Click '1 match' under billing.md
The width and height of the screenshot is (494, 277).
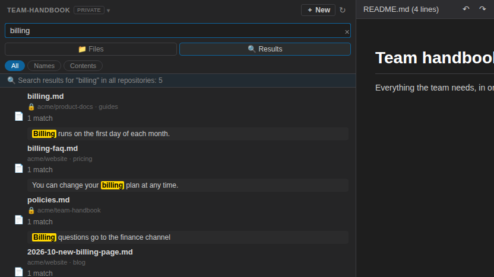40,118
